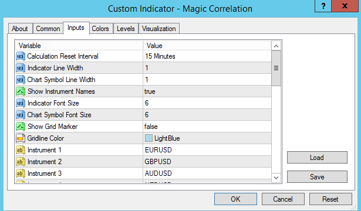The width and height of the screenshot is (361, 211).
Task: Select the 'Instrument 3' label
Action: tap(45, 173)
